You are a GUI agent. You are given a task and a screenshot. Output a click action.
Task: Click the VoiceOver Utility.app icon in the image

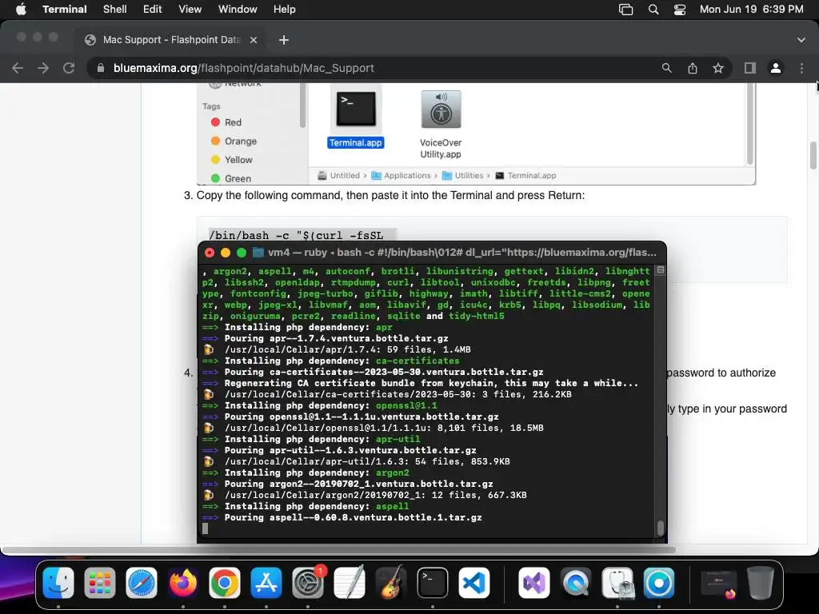[441, 109]
